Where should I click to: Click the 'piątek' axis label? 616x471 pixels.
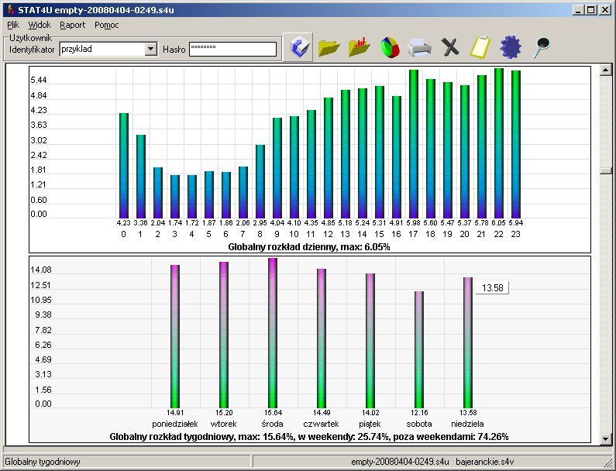[x=370, y=424]
